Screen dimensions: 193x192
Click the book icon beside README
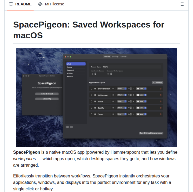coord(11,4)
